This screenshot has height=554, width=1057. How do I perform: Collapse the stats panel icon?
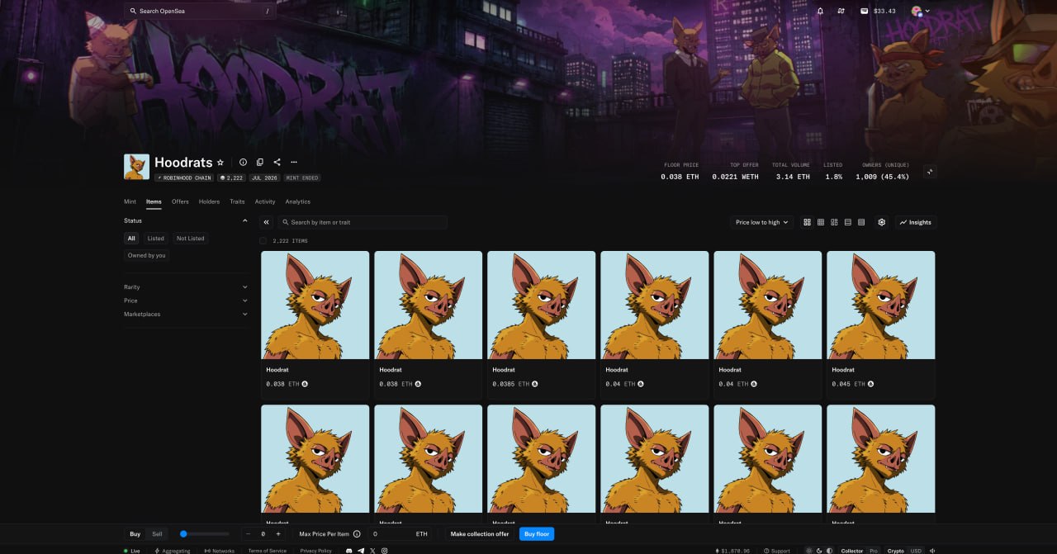point(930,172)
